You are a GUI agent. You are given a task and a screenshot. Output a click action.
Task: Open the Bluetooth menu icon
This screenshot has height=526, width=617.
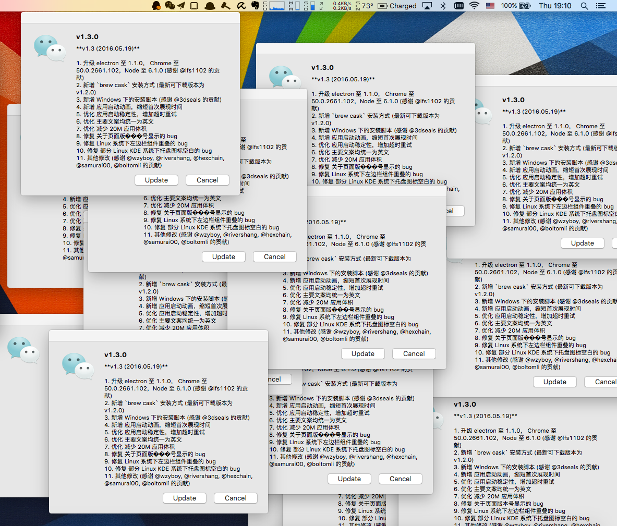click(443, 6)
